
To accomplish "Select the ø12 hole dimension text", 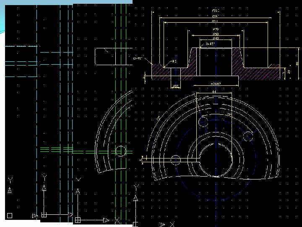I will 176,86.
